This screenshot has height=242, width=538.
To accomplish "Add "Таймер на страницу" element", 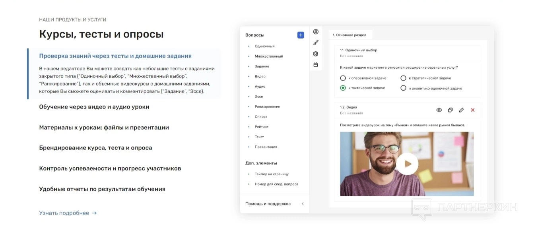I will 272,174.
